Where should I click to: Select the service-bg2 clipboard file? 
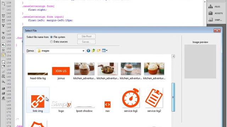[154, 100]
